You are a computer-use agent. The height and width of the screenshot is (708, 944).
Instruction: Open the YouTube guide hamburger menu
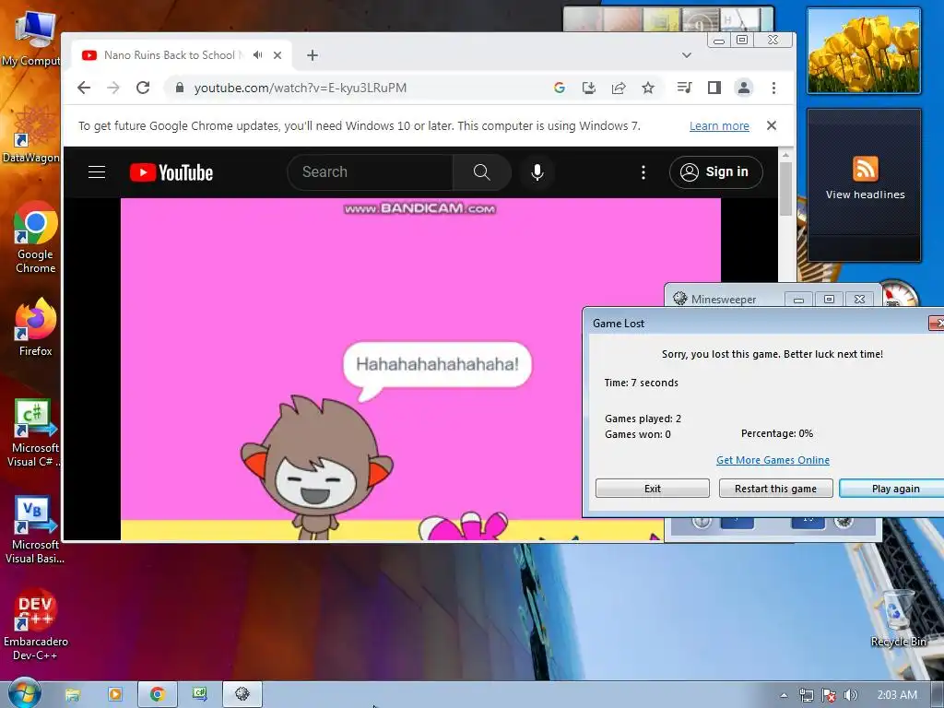click(97, 172)
